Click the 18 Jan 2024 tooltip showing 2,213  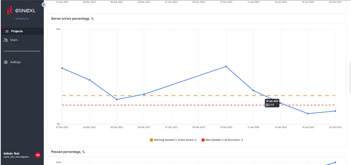[272, 103]
